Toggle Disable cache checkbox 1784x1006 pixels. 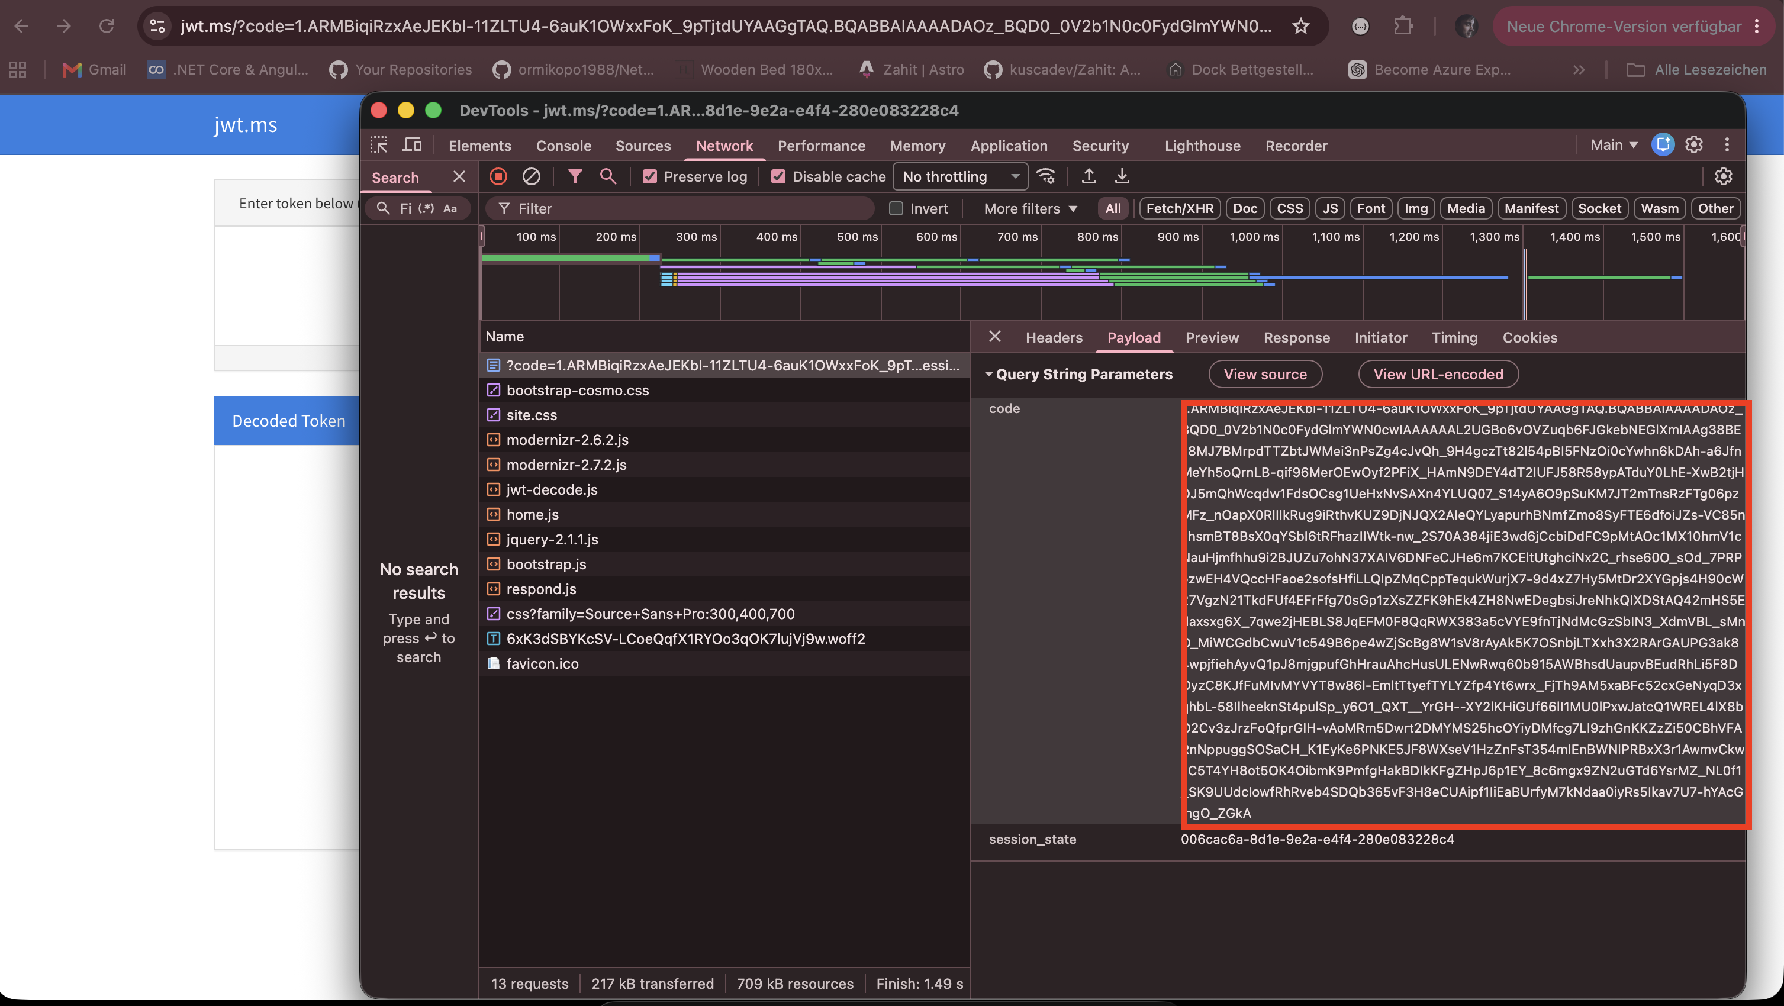pyautogui.click(x=778, y=176)
